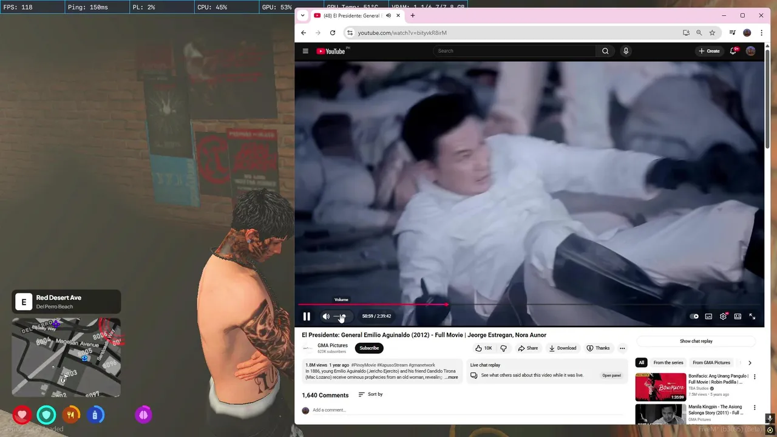The image size is (777, 437).
Task: Close the El Presidente tab
Action: 398,15
